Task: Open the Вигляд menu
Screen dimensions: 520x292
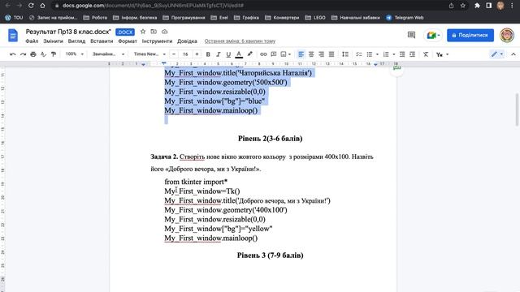Action: [x=76, y=41]
